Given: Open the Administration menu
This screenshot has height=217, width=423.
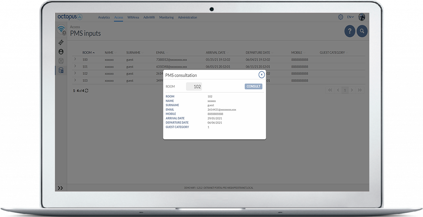Looking at the screenshot, I should point(188,18).
